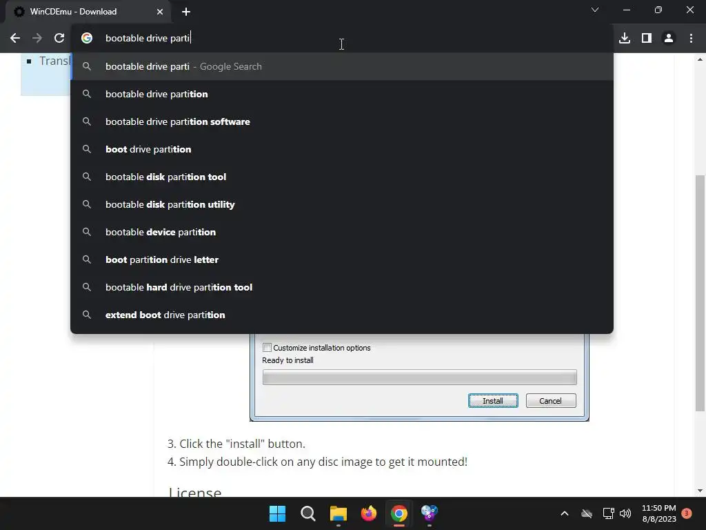The width and height of the screenshot is (706, 530).
Task: Show hidden system tray icons
Action: (565, 513)
